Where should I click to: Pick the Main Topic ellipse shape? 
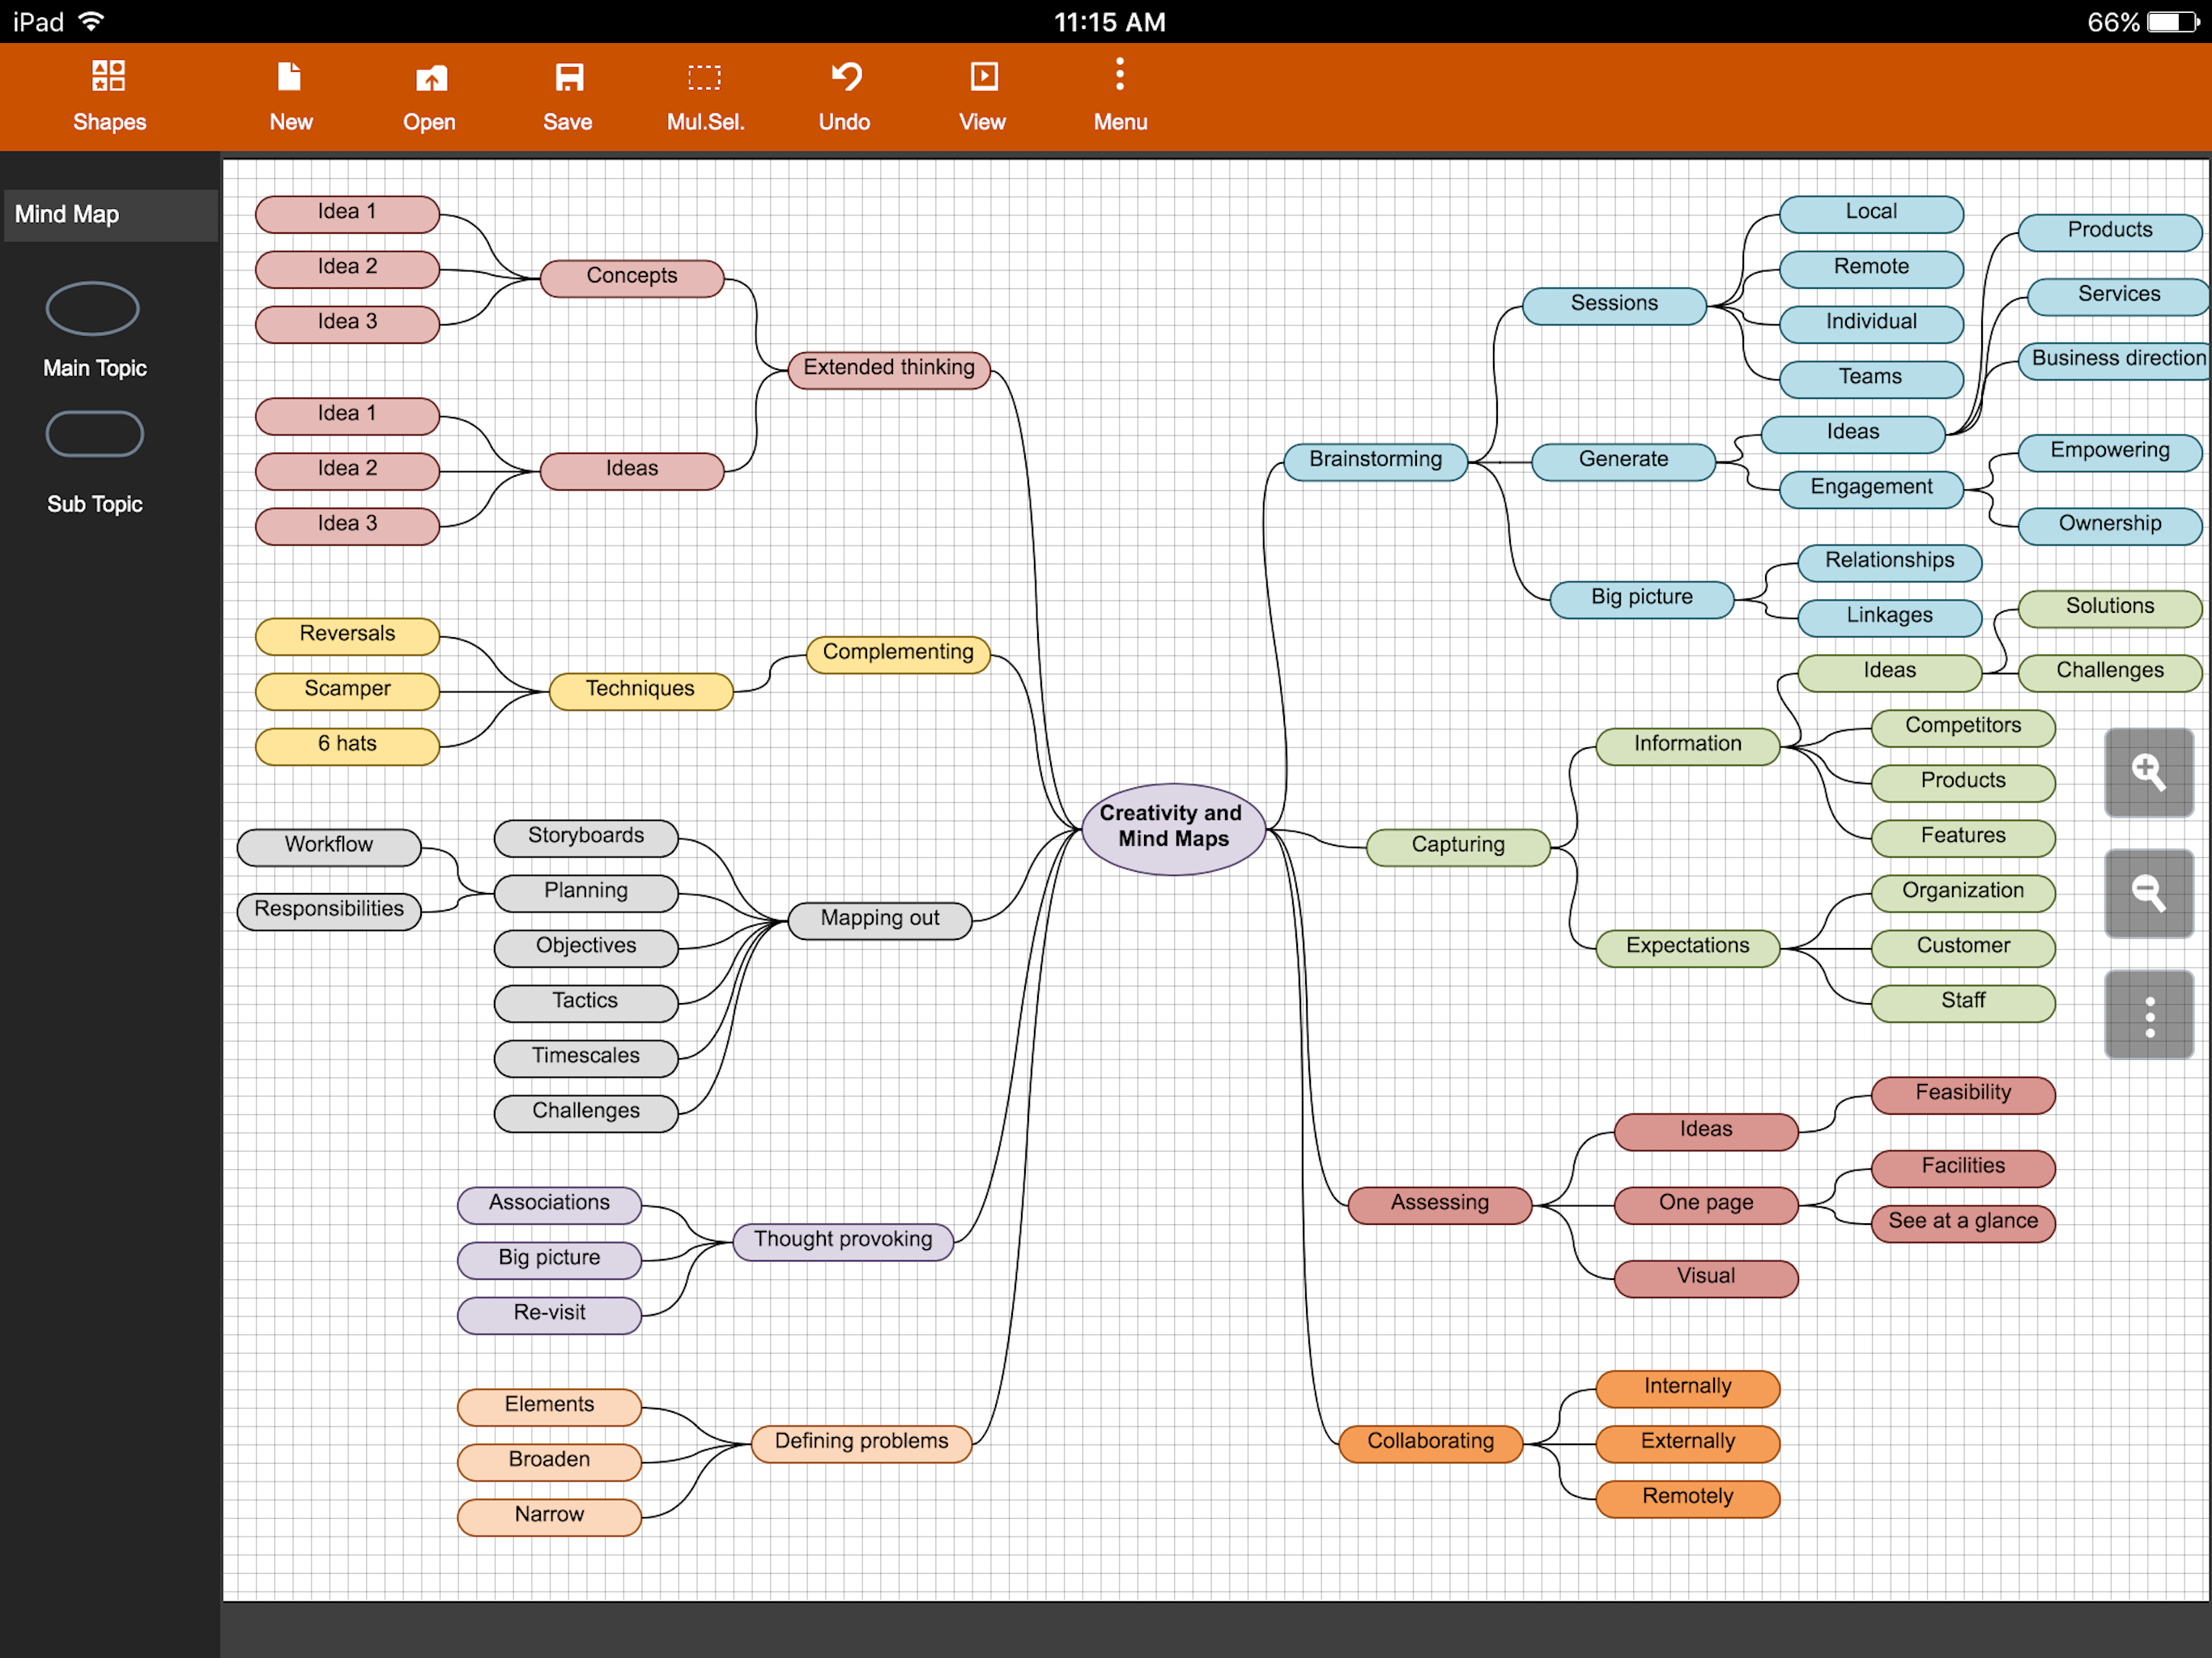(93, 309)
